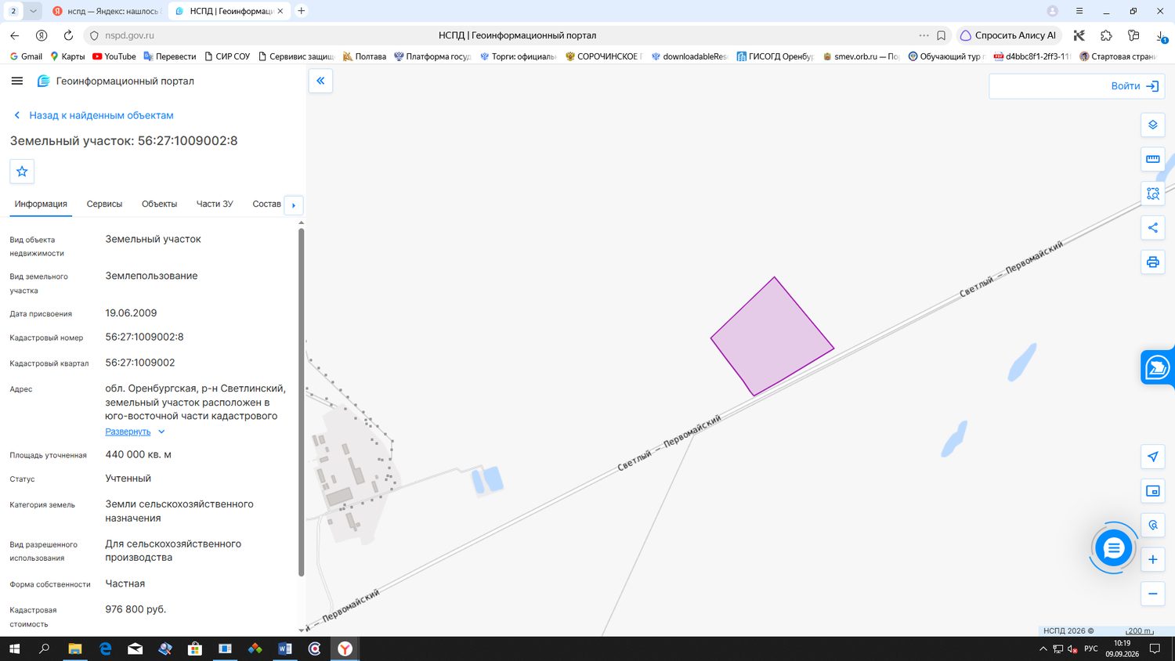This screenshot has width=1175, height=661.
Task: Open the map layers tool
Action: [x=1153, y=125]
